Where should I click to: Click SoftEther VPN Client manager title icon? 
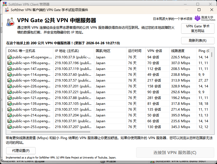[5, 4]
